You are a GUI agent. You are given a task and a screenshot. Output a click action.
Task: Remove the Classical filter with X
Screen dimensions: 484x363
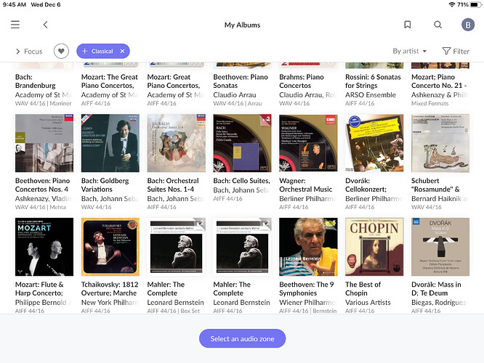(123, 52)
